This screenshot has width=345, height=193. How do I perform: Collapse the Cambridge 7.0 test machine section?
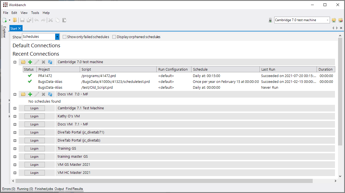click(x=15, y=62)
